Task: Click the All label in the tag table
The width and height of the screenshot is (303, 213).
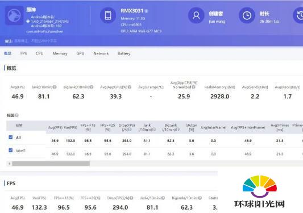Action: pyautogui.click(x=18, y=137)
